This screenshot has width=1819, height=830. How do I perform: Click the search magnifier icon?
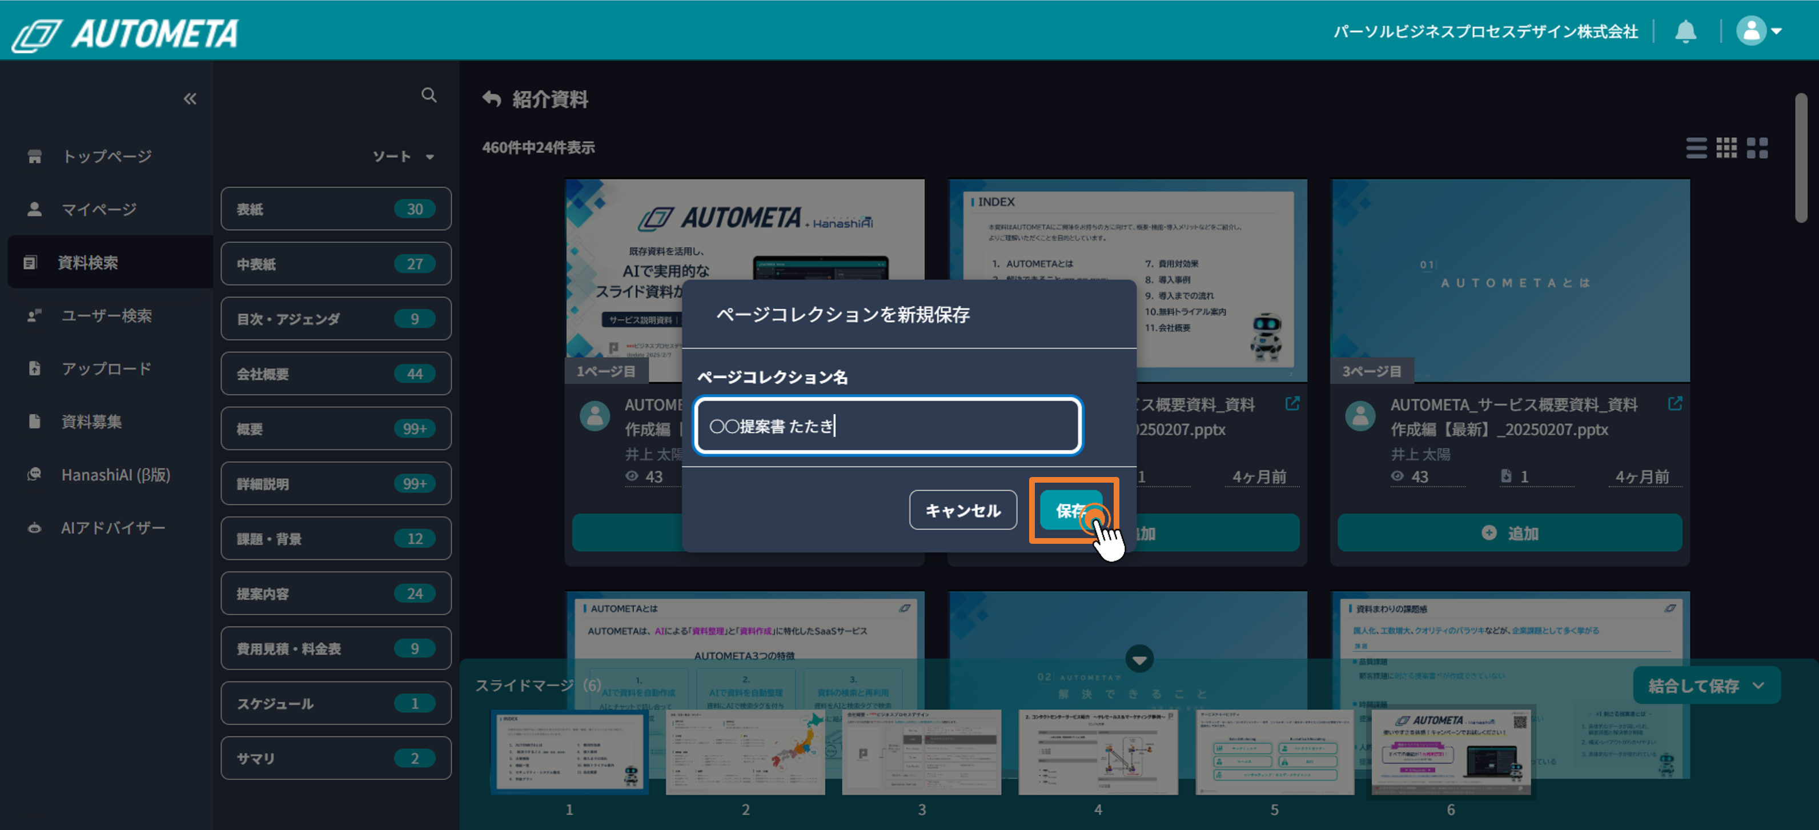[429, 95]
